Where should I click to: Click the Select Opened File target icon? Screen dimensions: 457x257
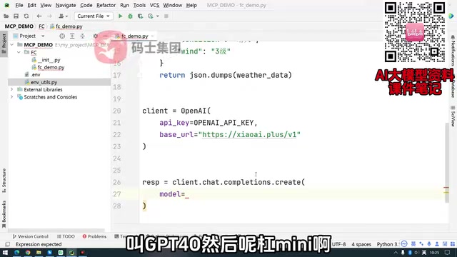point(62,36)
